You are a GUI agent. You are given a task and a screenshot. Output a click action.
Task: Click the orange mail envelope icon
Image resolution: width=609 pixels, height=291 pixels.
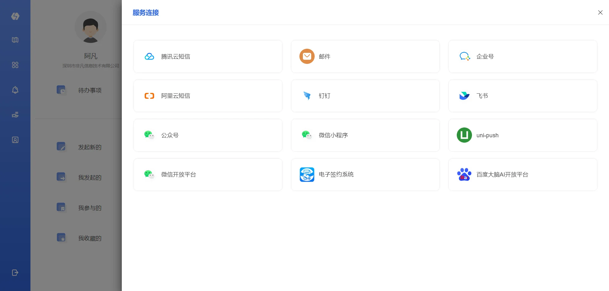click(x=307, y=56)
